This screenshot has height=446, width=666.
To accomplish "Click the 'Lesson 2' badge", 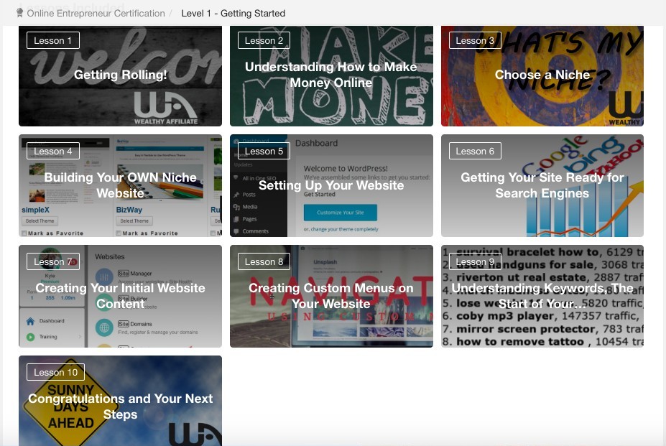I will [x=264, y=40].
